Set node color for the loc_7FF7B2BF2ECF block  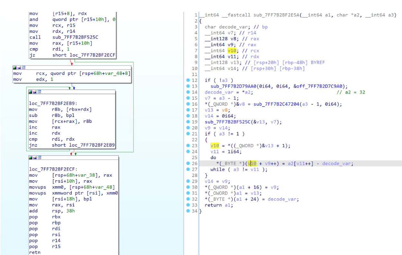point(31,158)
